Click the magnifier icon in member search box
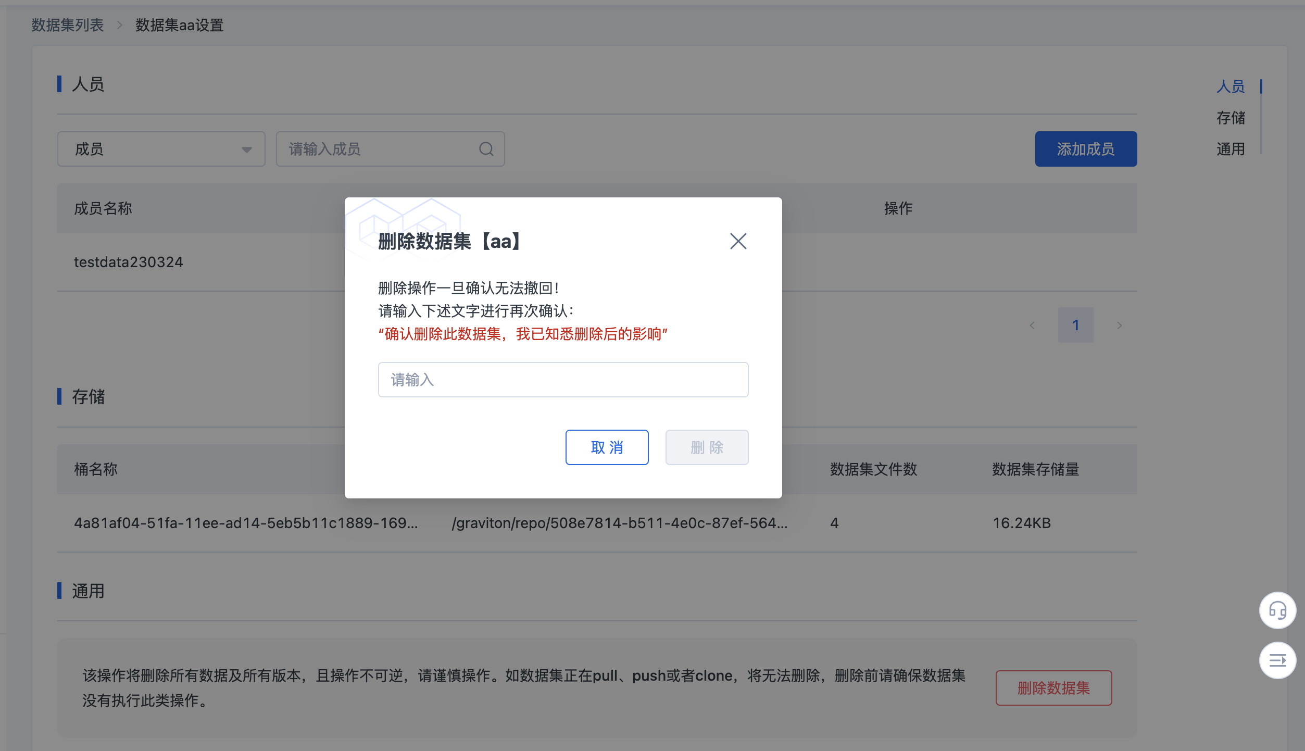1305x751 pixels. [x=486, y=149]
